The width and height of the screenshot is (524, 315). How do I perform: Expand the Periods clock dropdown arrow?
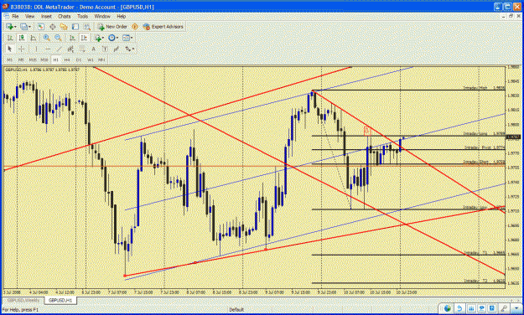[117, 38]
